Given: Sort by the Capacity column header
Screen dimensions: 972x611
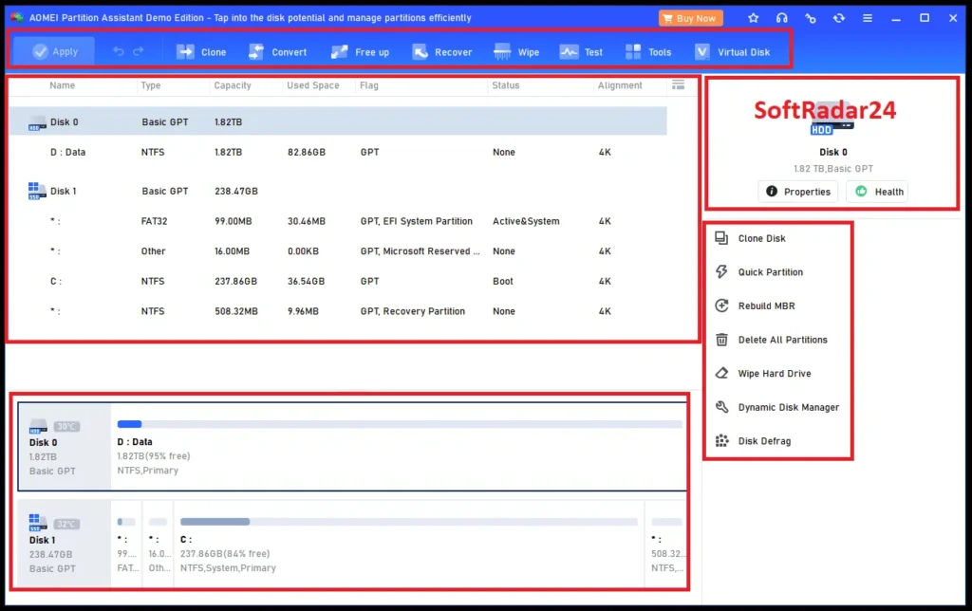Looking at the screenshot, I should click(233, 85).
